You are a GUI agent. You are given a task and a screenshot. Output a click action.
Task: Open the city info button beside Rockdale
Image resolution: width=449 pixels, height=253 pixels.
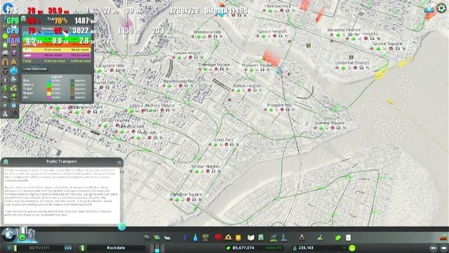[x=83, y=248]
